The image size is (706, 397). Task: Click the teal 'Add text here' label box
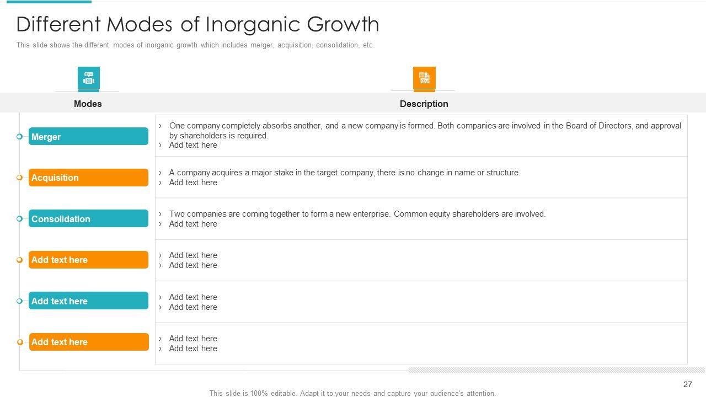tap(88, 301)
